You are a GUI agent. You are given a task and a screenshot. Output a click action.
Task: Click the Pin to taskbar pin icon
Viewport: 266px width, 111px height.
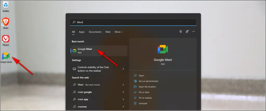pos(135,98)
